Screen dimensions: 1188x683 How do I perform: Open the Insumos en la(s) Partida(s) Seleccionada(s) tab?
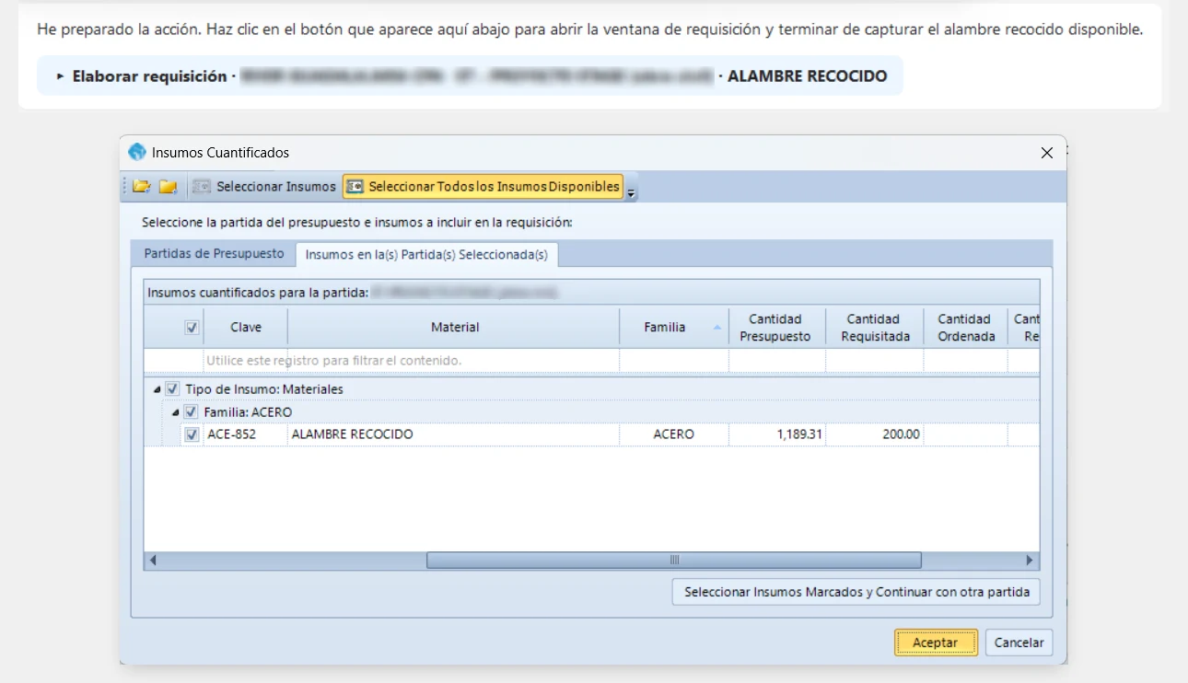click(x=426, y=255)
